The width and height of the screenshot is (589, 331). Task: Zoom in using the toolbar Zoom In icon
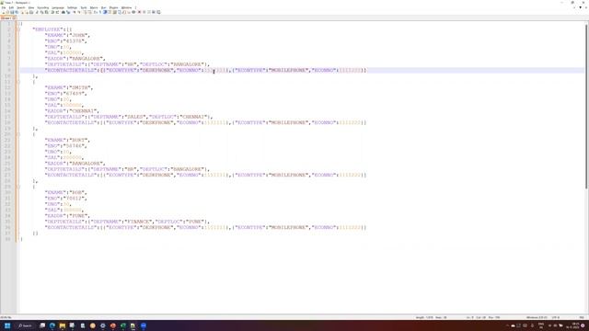(x=74, y=12)
